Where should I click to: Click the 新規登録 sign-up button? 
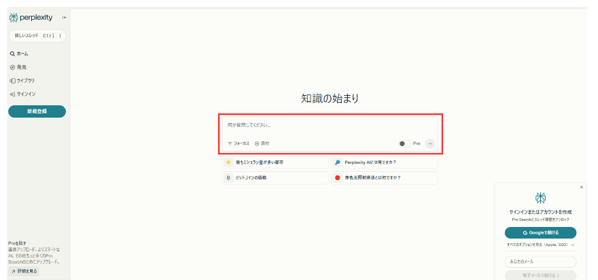tap(37, 111)
